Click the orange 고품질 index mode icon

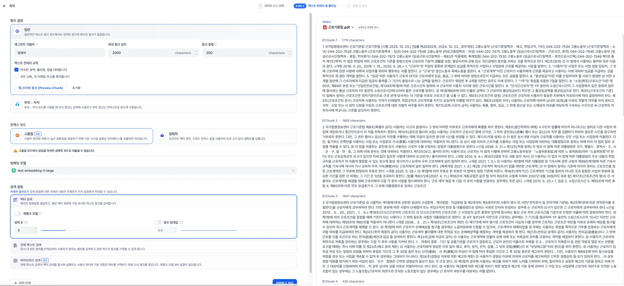pyautogui.click(x=18, y=136)
